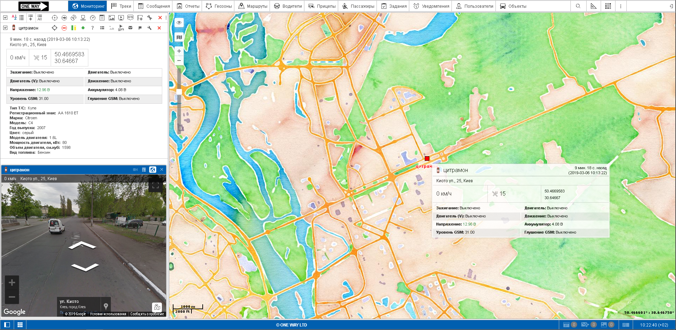The width and height of the screenshot is (676, 330).
Task: Click the header crosshair locate icon
Action: [55, 18]
